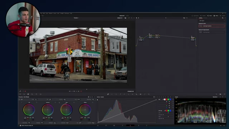Screen dimensions: 229x129
Task: Enable green Soft Clip channel
Action: point(169,111)
